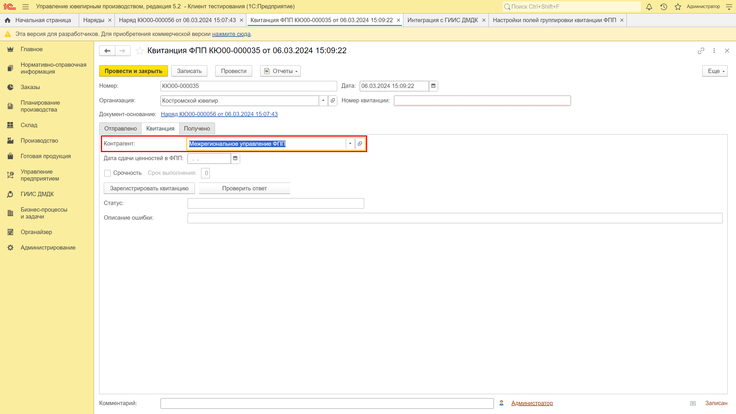Open calendar for Дата field
736x414 pixels.
click(433, 86)
